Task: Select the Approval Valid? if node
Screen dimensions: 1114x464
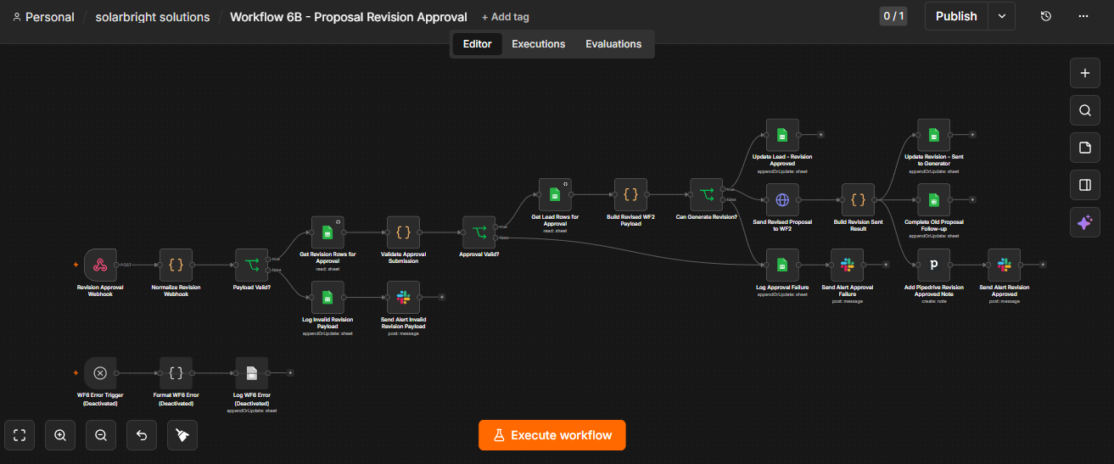Action: click(479, 232)
